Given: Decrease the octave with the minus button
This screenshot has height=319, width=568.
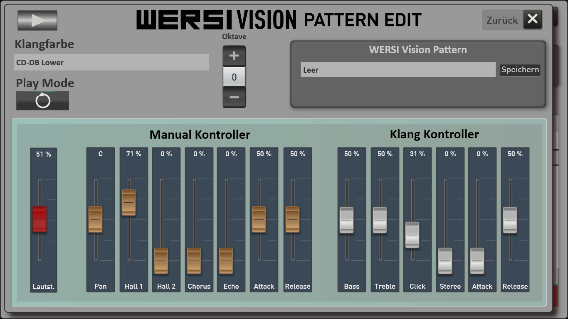Looking at the screenshot, I should [x=234, y=97].
